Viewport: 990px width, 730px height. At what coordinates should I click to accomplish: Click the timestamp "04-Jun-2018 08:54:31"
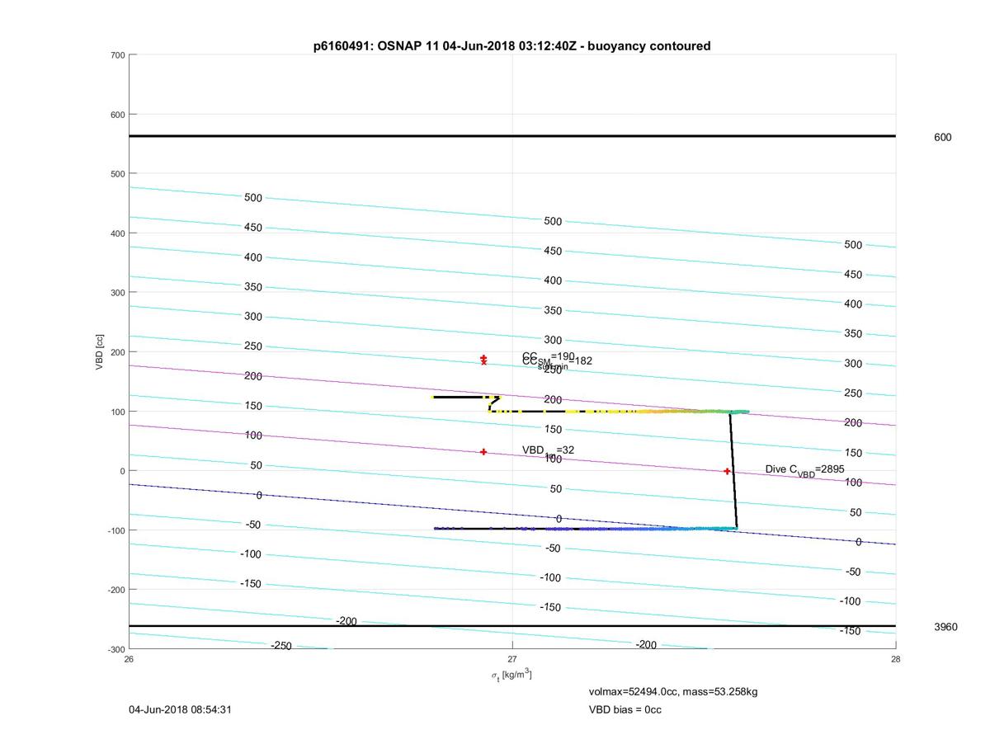tap(178, 709)
